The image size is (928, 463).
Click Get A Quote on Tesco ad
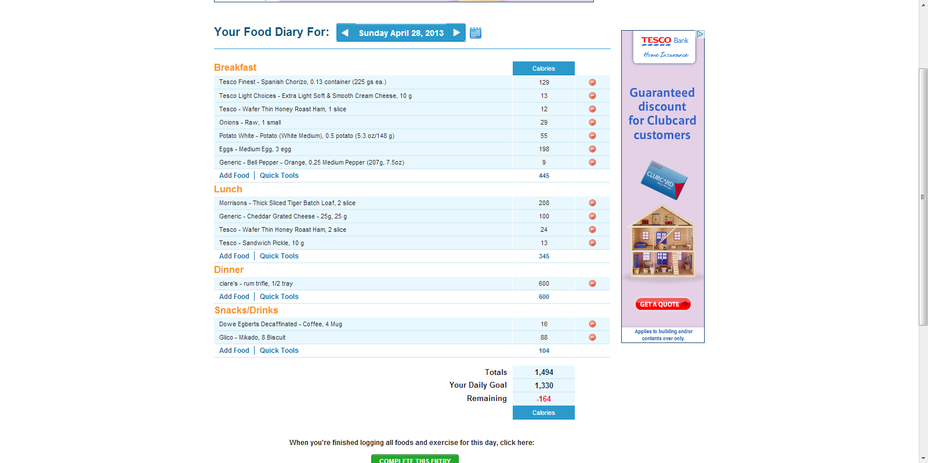[663, 304]
